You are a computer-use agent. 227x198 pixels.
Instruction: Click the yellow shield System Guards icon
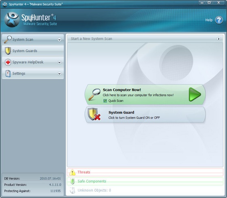8,51
